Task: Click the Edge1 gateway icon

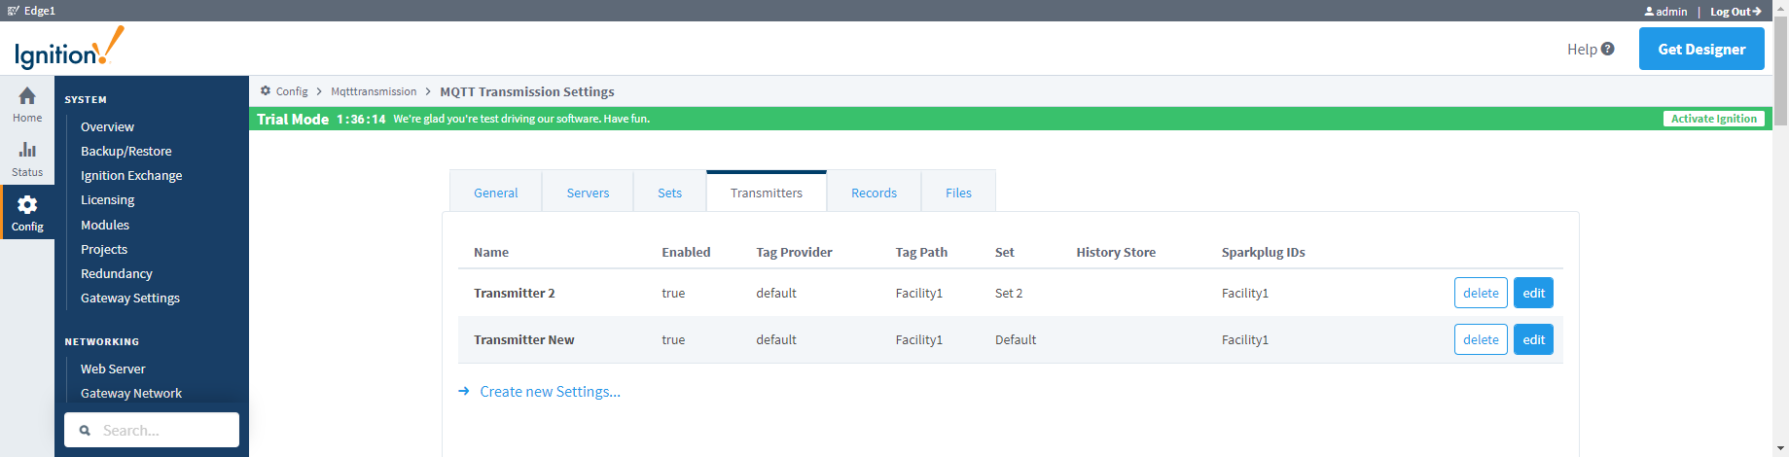Action: tap(13, 11)
